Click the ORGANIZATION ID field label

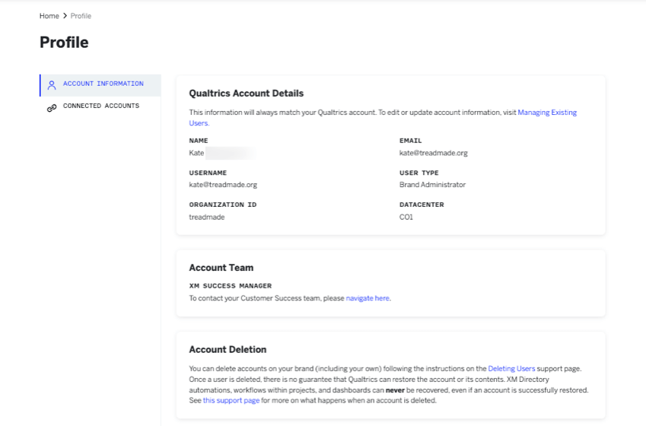tap(222, 205)
